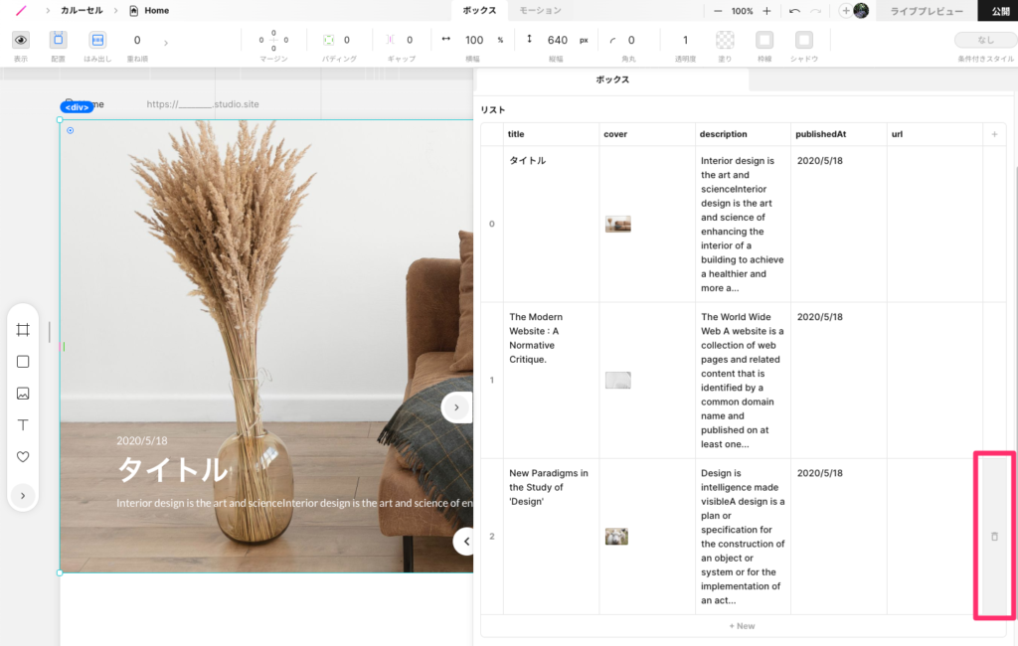1018x646 pixels.
Task: Open the margin (マージン) control
Action: (x=273, y=41)
